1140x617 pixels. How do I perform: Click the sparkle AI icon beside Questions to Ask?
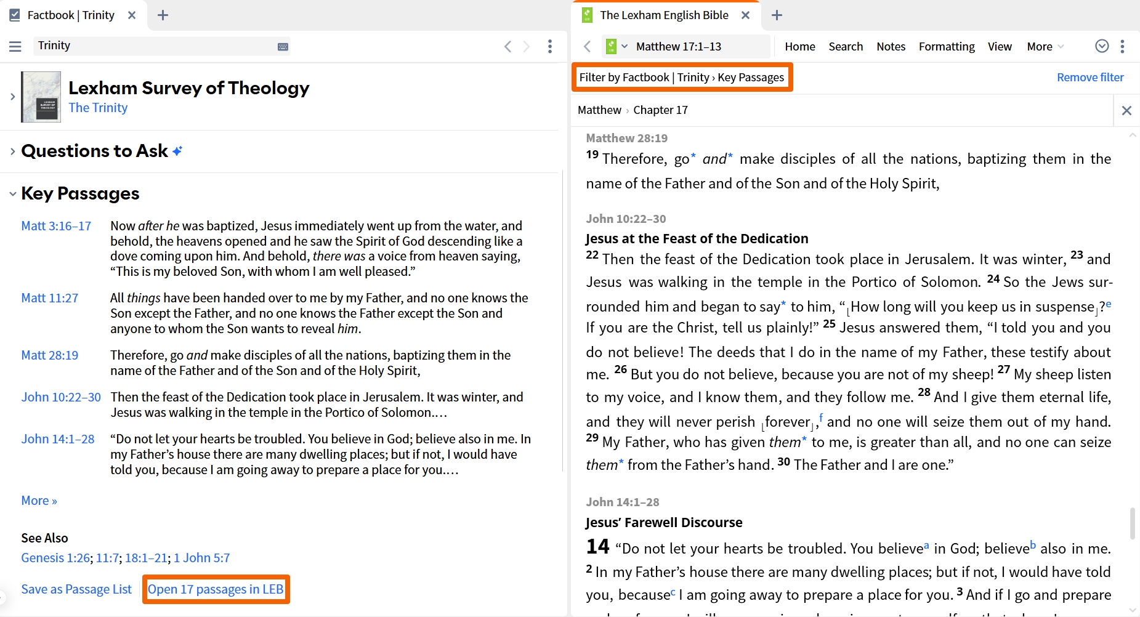pyautogui.click(x=177, y=151)
